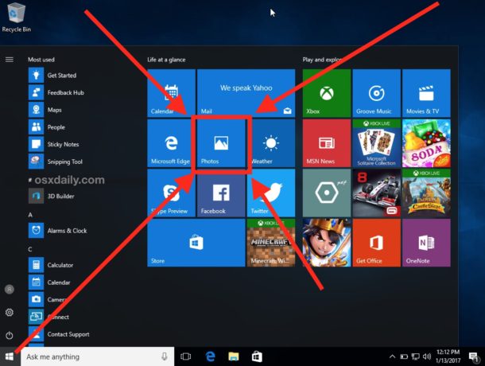Click the Power button in Start menu
Image resolution: width=485 pixels, height=366 pixels.
10,335
